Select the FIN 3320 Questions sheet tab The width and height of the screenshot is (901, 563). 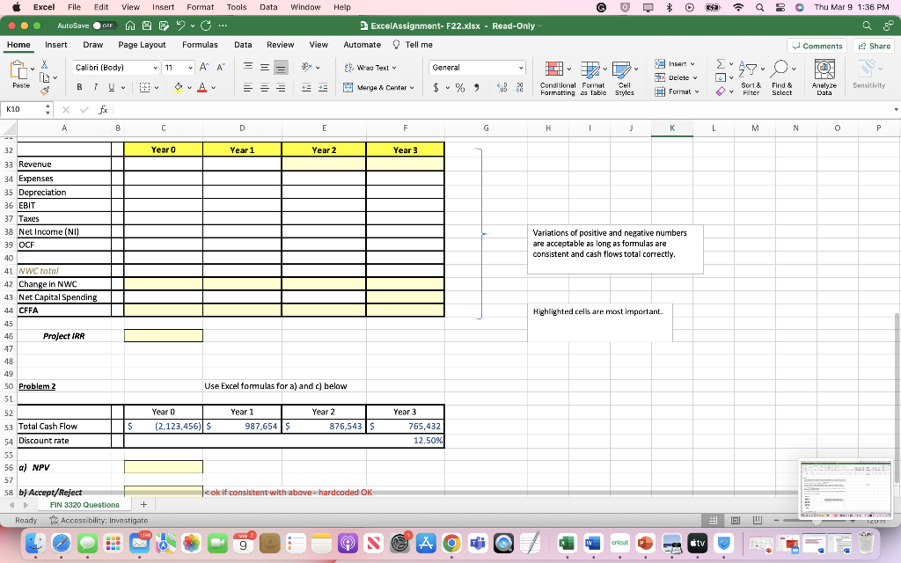click(x=84, y=504)
